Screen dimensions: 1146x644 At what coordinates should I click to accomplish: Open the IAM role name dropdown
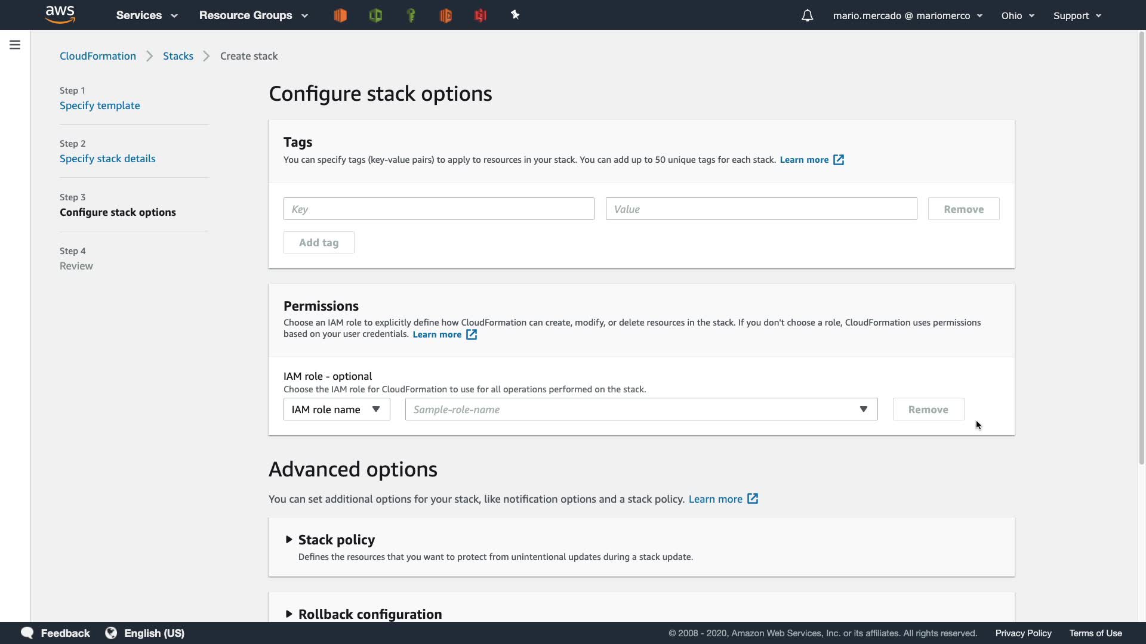coord(337,410)
